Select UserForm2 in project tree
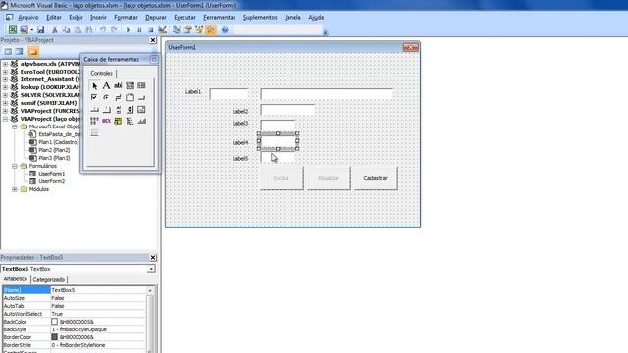628x353 pixels. pyautogui.click(x=52, y=181)
